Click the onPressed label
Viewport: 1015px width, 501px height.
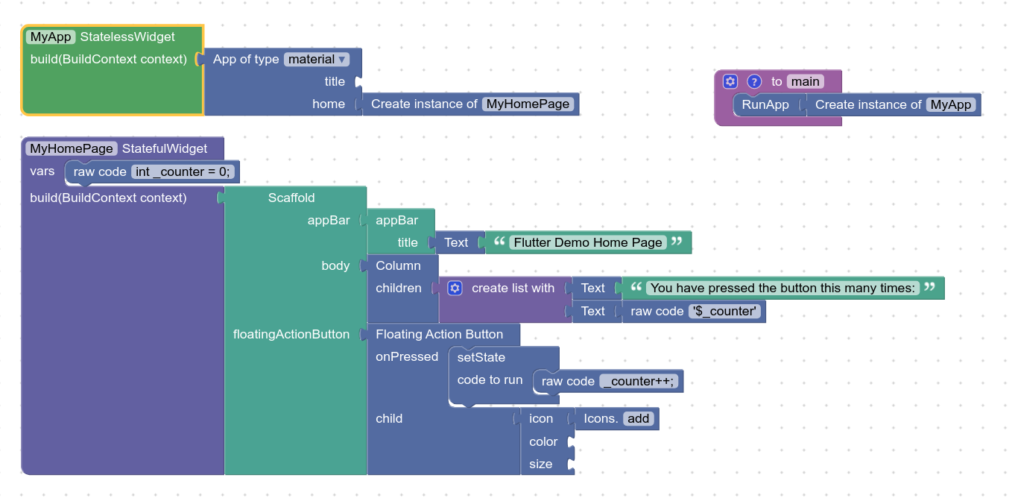407,356
